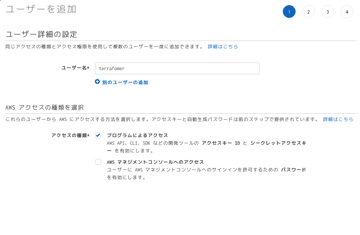
Task: Click the AWS アクセスの種類を選択 heading
Action: (x=45, y=107)
